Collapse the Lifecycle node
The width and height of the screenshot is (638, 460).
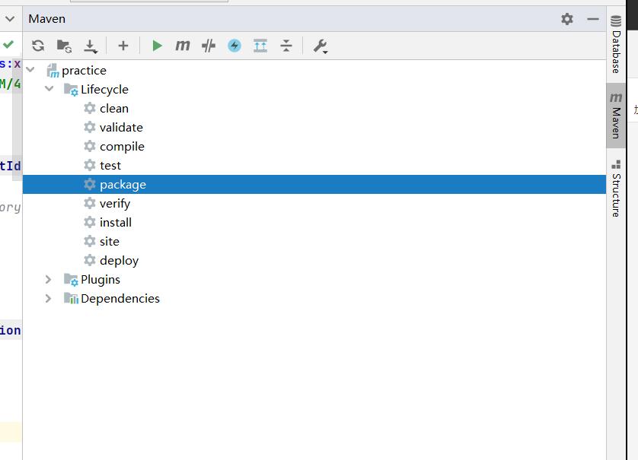[49, 88]
